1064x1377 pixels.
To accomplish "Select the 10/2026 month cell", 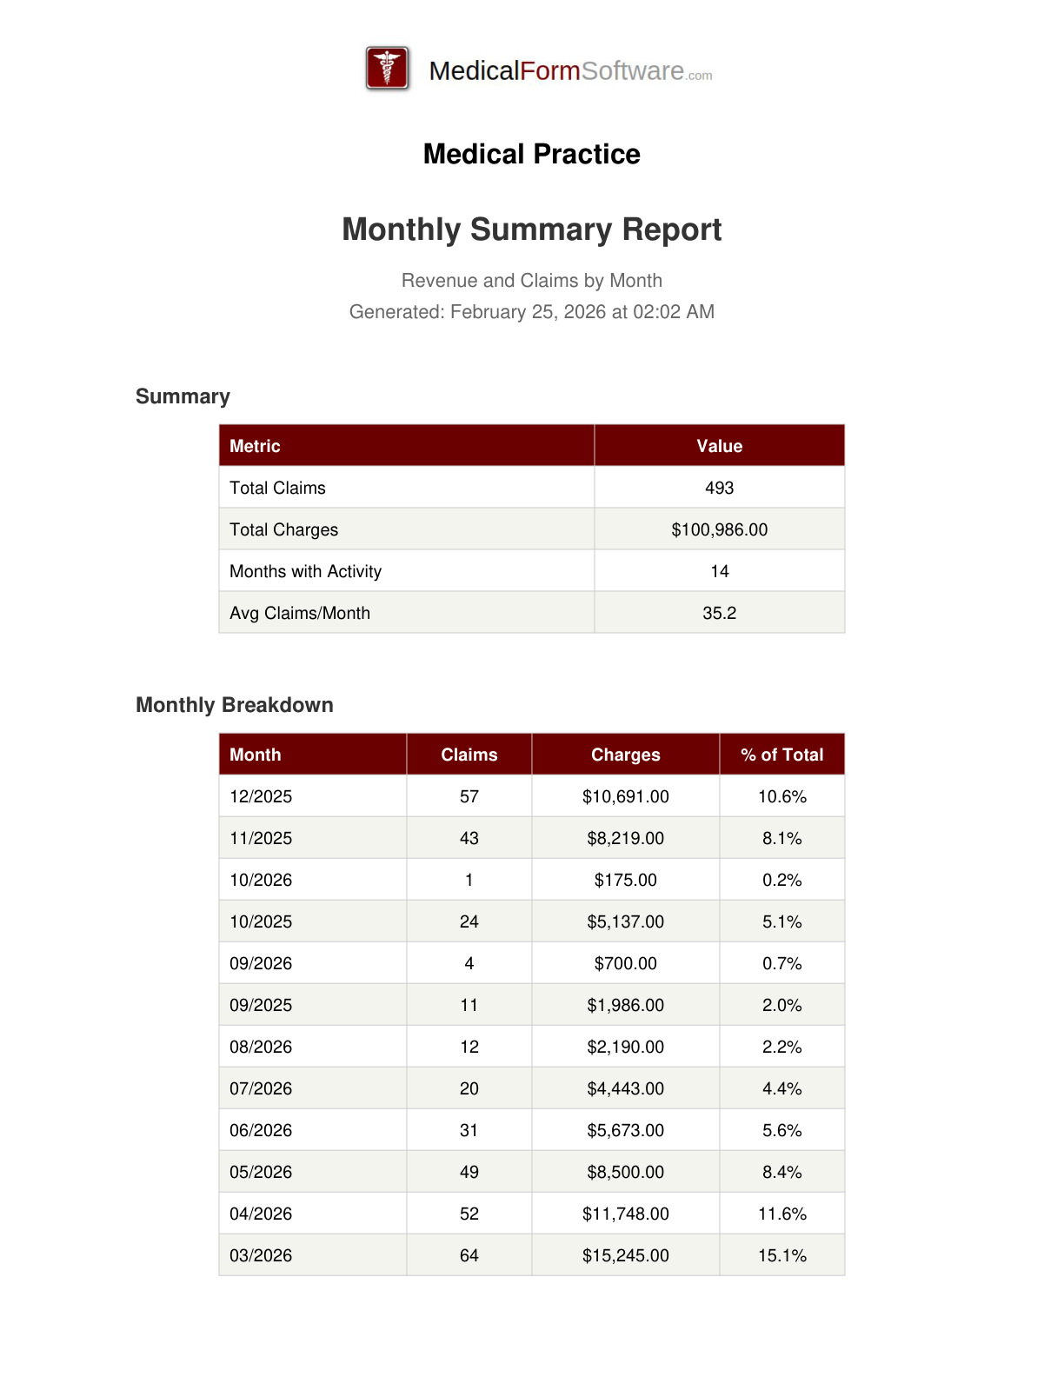I will coord(261,880).
